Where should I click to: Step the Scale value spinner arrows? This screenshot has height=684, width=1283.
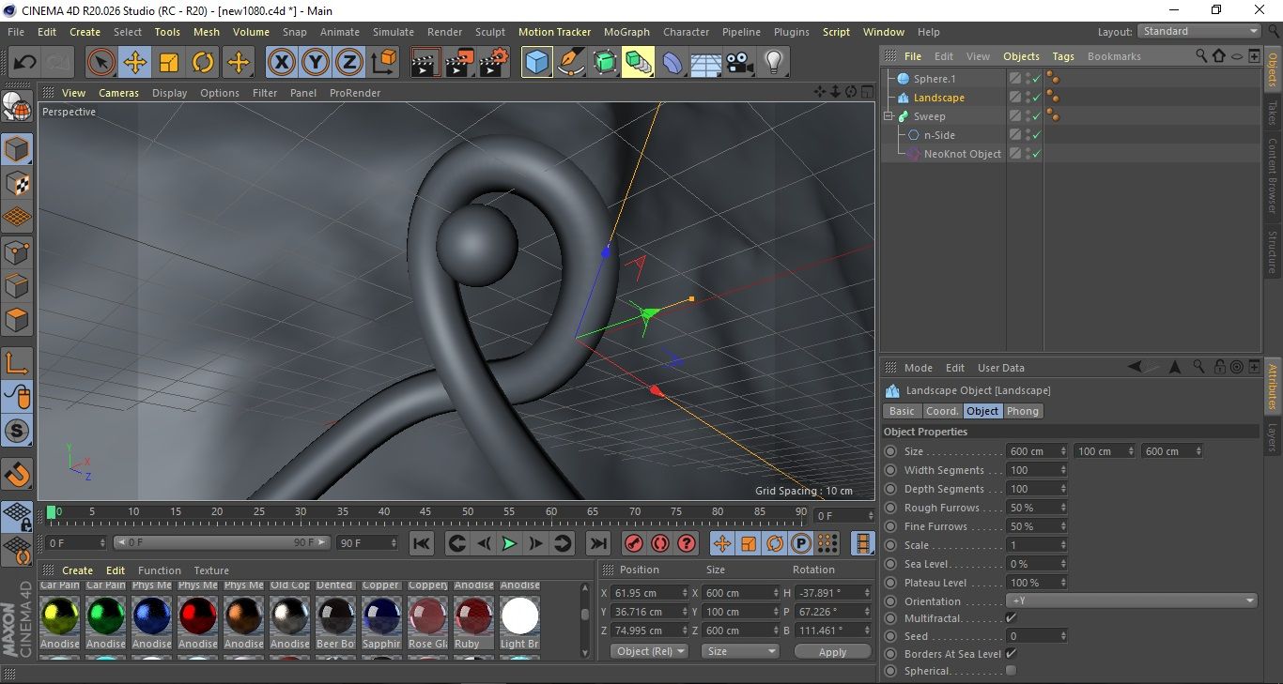tap(1063, 545)
